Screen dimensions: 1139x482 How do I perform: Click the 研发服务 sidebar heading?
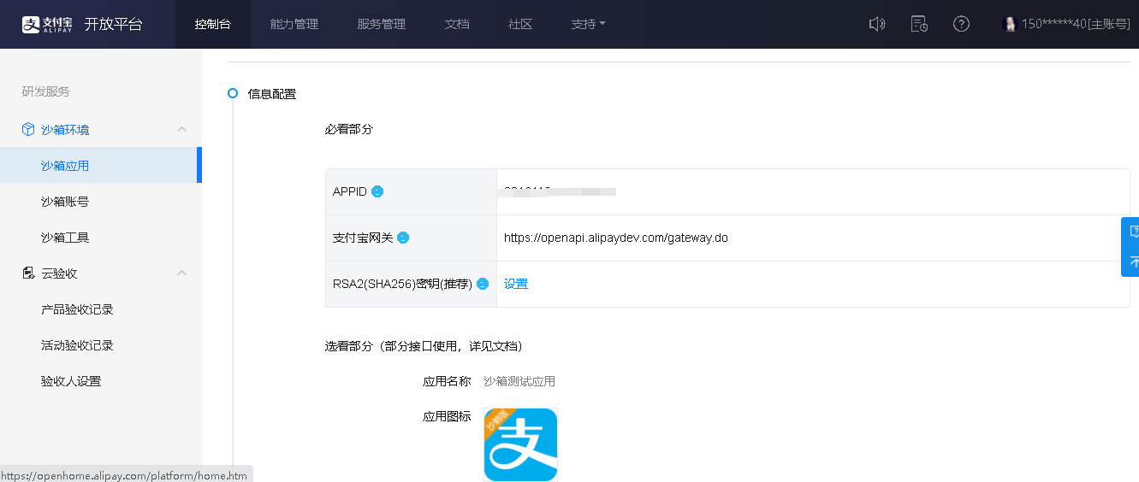click(x=46, y=91)
